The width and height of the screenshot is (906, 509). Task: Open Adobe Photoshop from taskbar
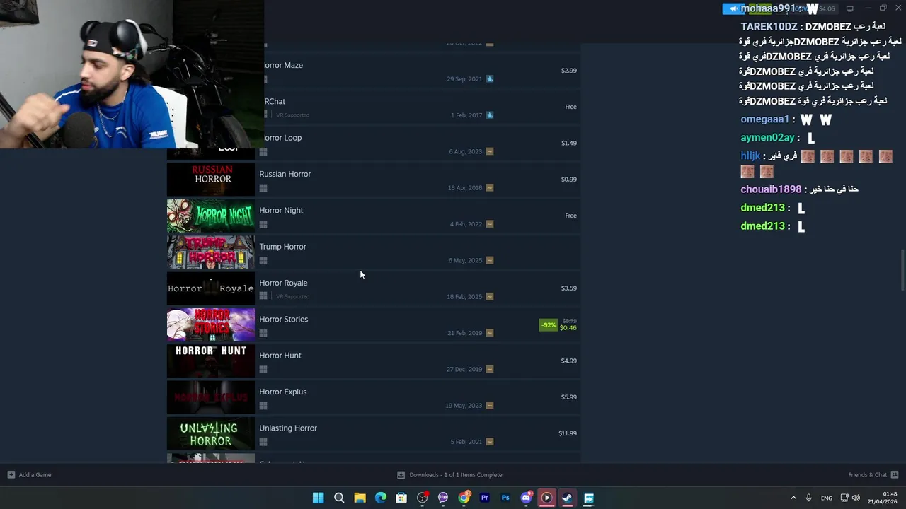pos(505,498)
